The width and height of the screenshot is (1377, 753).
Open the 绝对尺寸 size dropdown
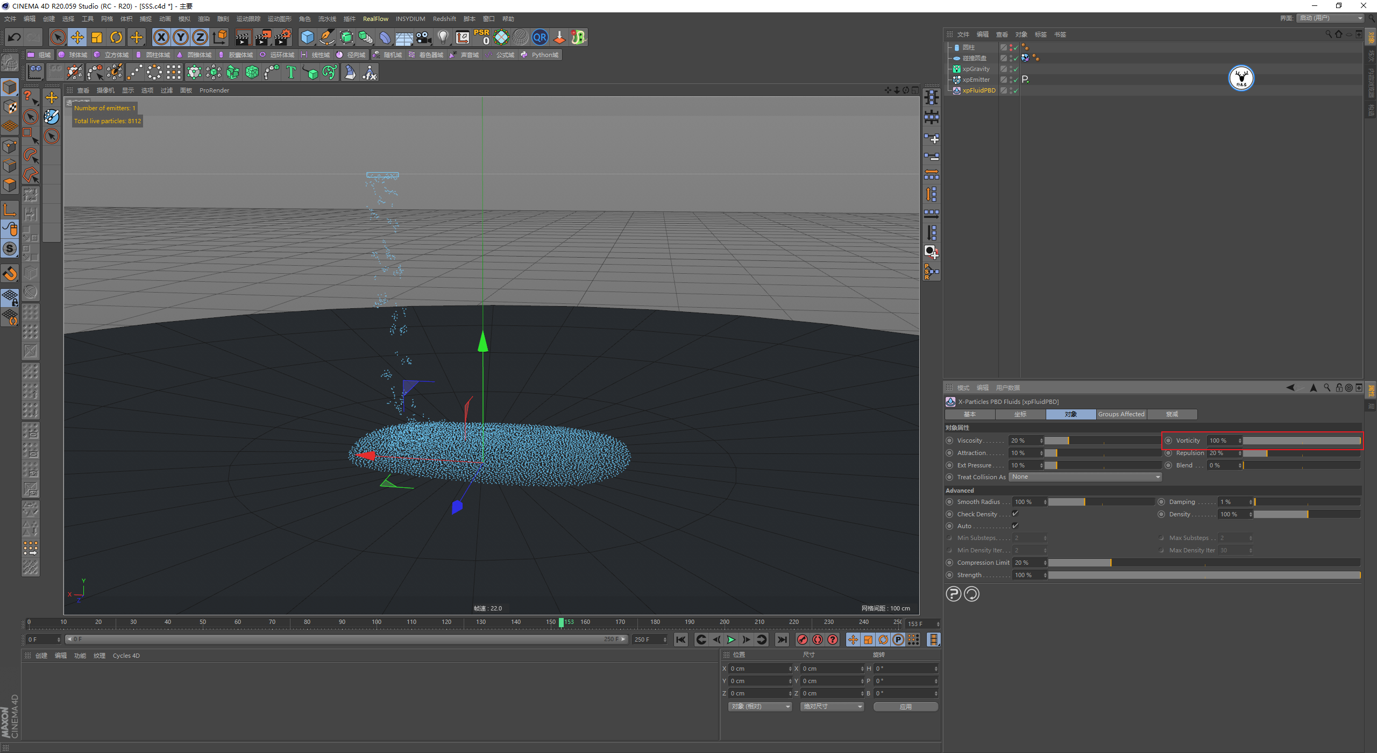tap(832, 706)
